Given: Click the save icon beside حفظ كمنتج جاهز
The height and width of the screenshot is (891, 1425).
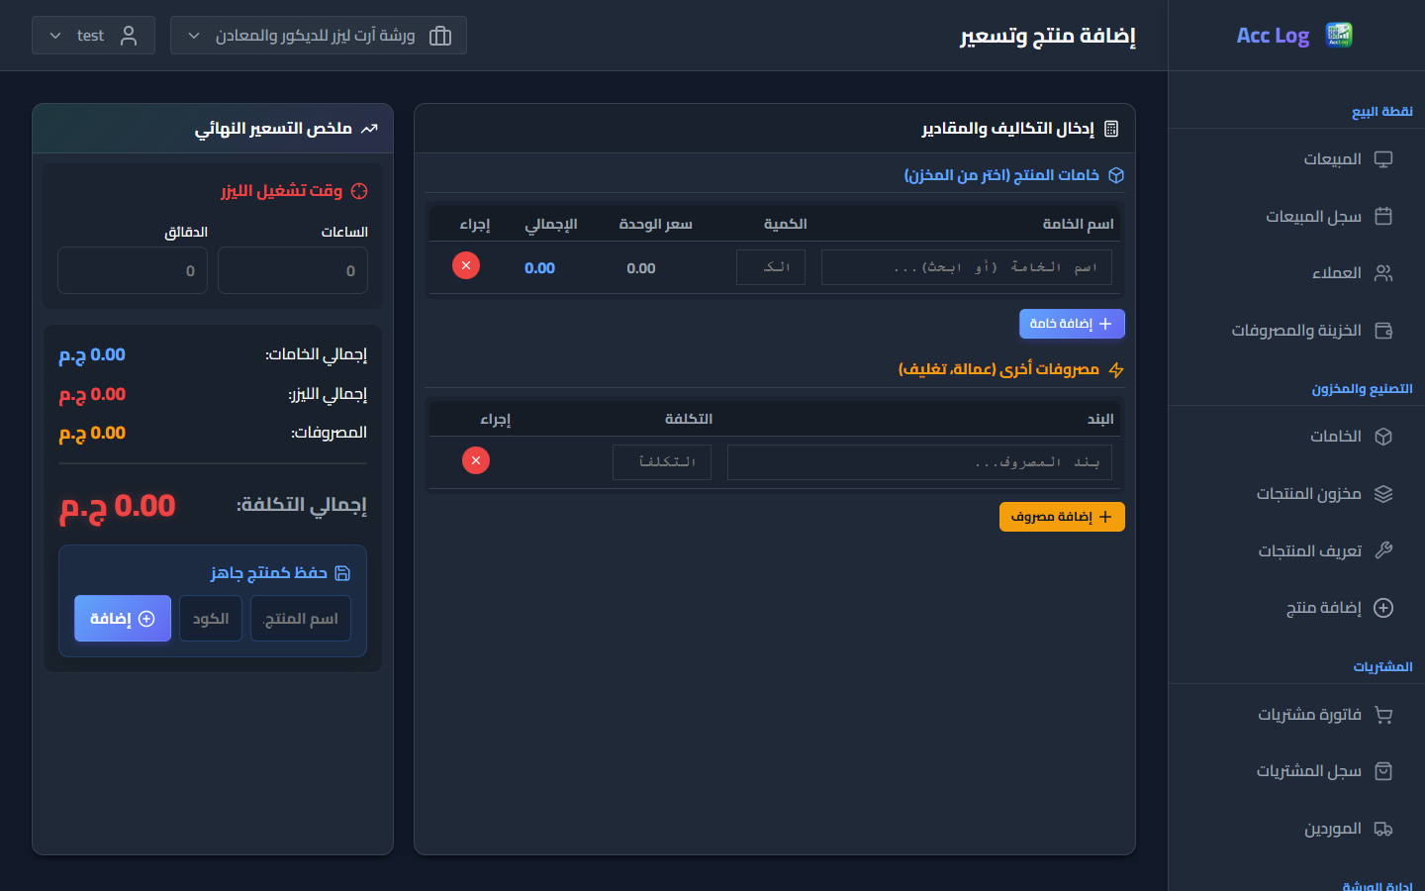Looking at the screenshot, I should (342, 573).
